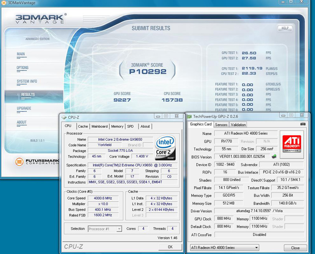Screen dimensions: 315x254
Task: Go to SYSTEM INFO in 3DMark sidebar
Action: point(27,81)
